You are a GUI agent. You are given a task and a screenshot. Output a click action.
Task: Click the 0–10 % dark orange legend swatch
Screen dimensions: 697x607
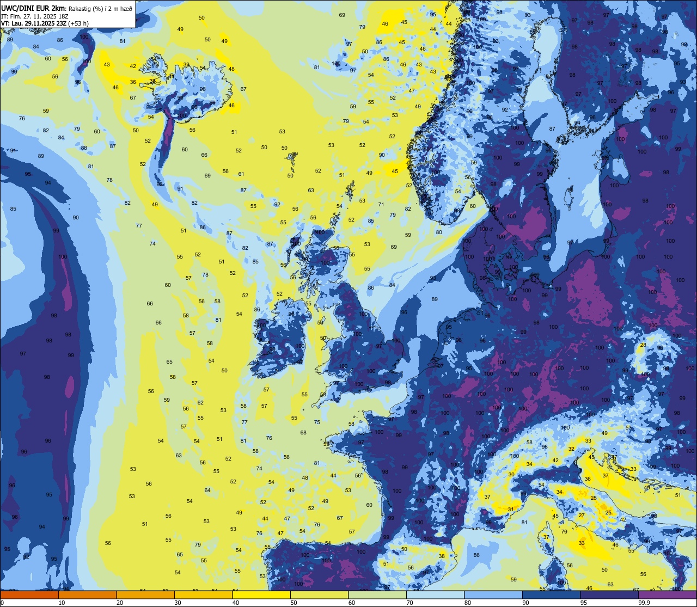point(29,595)
